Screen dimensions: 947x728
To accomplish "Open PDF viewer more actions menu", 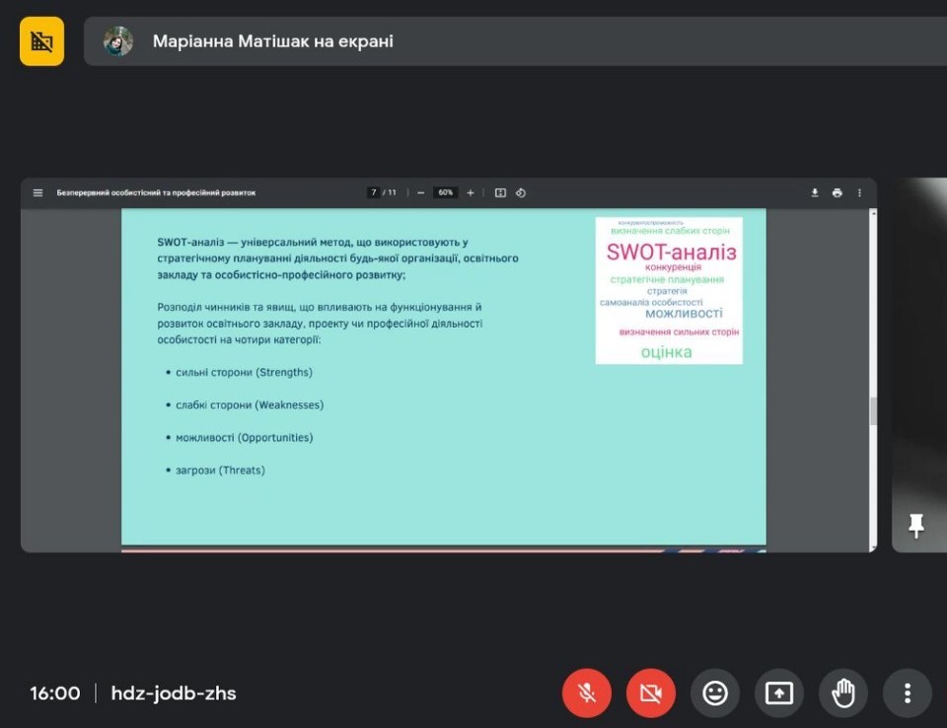I will click(x=859, y=192).
